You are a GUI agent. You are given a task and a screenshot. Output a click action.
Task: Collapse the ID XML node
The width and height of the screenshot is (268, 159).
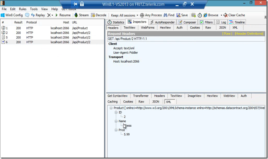116,112
